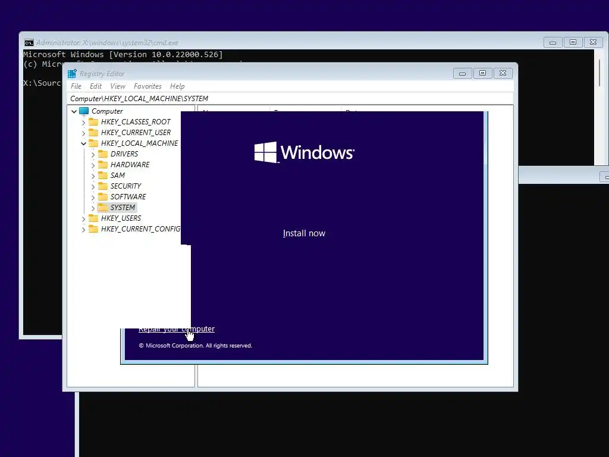The width and height of the screenshot is (609, 457).
Task: Maximize the cmd.exe window
Action: click(x=573, y=42)
